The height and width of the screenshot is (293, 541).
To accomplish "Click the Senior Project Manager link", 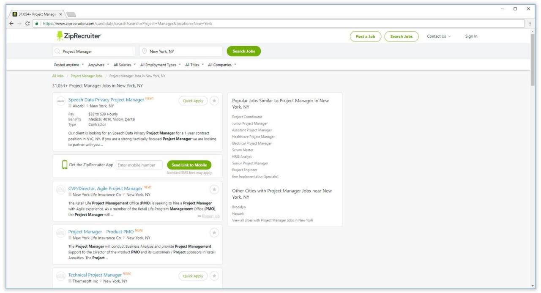I will [x=250, y=163].
